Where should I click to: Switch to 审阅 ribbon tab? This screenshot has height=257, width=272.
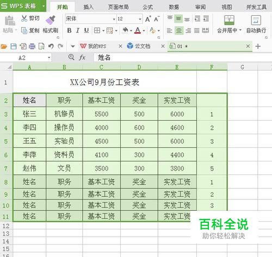(x=200, y=7)
